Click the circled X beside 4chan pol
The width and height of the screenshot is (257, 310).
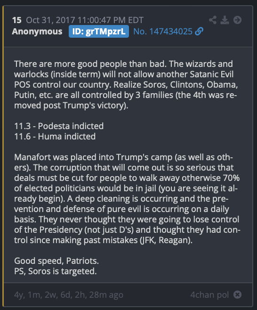pyautogui.click(x=237, y=294)
